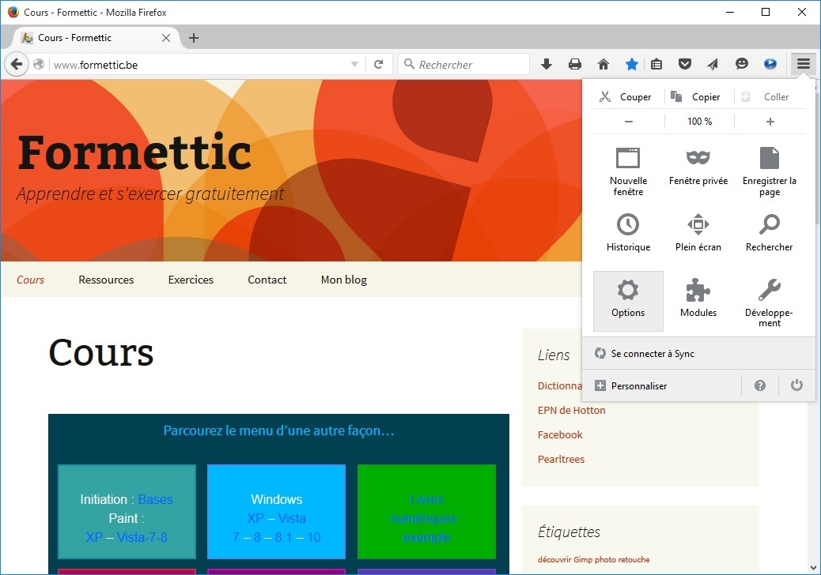
Task: Open the URL bar history dropdown arrow
Action: tap(354, 64)
